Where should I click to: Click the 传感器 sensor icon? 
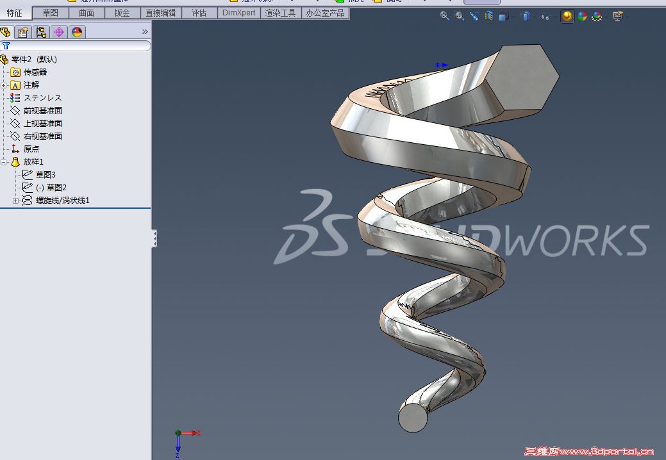coord(15,72)
